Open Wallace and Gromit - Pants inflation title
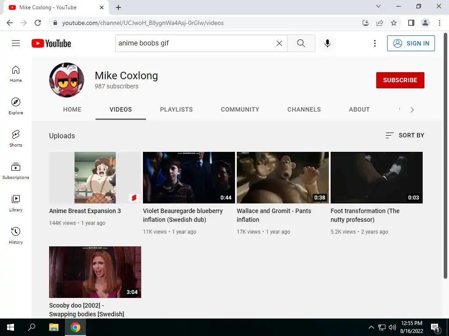449x336 pixels. [274, 215]
